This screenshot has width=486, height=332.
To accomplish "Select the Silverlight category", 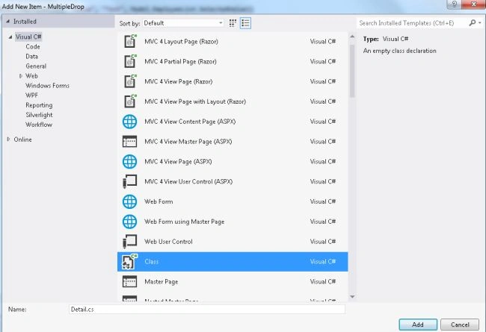I will point(39,115).
